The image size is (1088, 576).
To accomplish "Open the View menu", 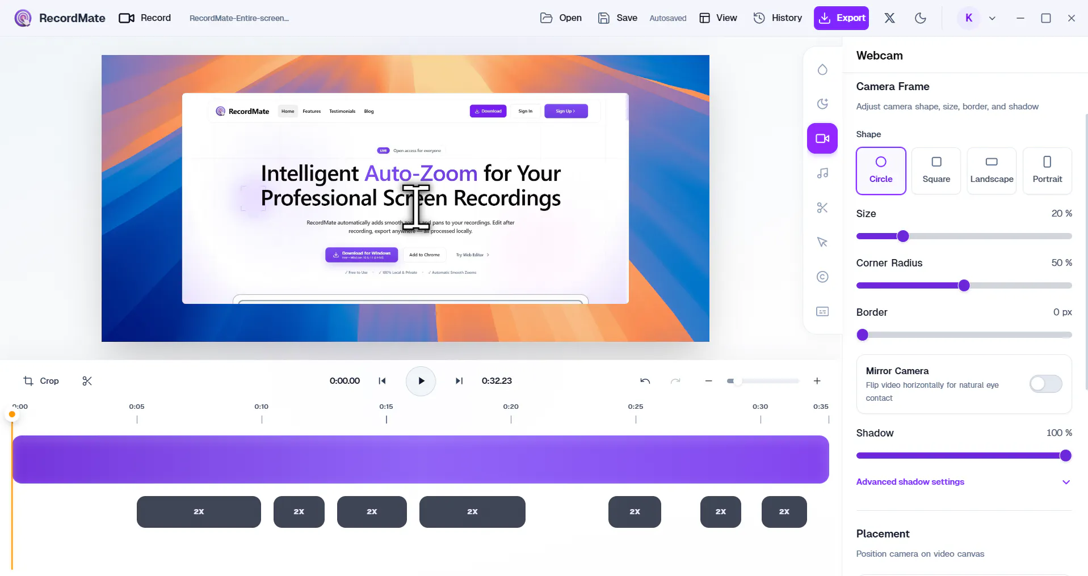I will 718,18.
